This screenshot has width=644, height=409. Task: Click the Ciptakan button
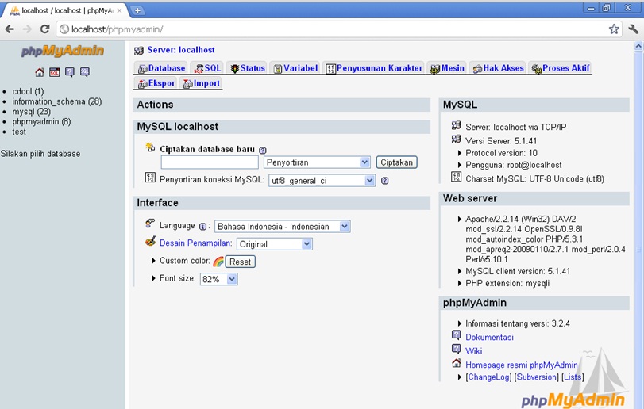(x=397, y=162)
